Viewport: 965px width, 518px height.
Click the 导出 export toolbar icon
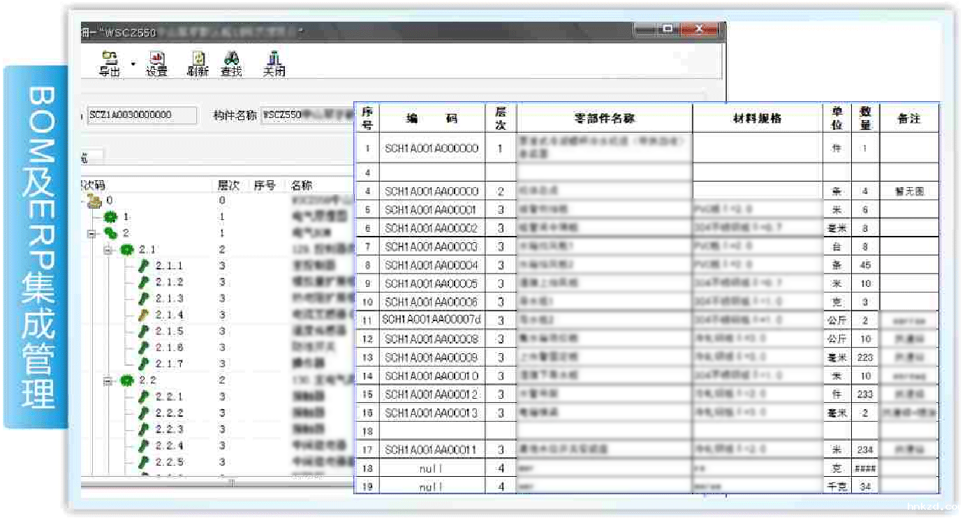tap(109, 63)
